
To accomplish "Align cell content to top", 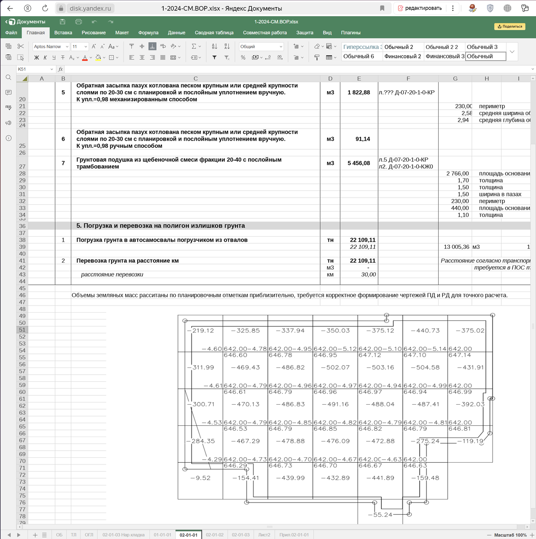I will coord(131,46).
